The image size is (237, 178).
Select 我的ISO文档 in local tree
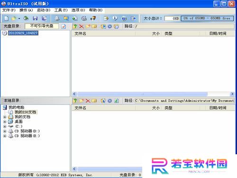pyautogui.click(x=25, y=112)
